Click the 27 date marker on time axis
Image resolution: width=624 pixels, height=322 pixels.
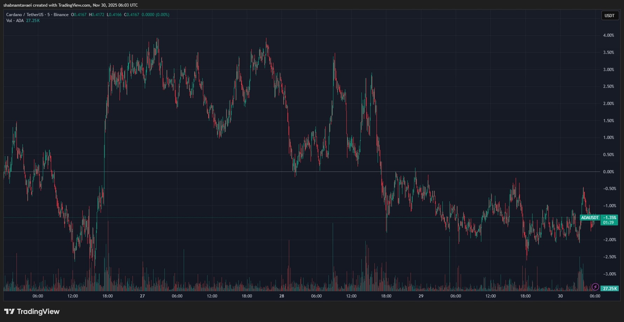[142, 296]
